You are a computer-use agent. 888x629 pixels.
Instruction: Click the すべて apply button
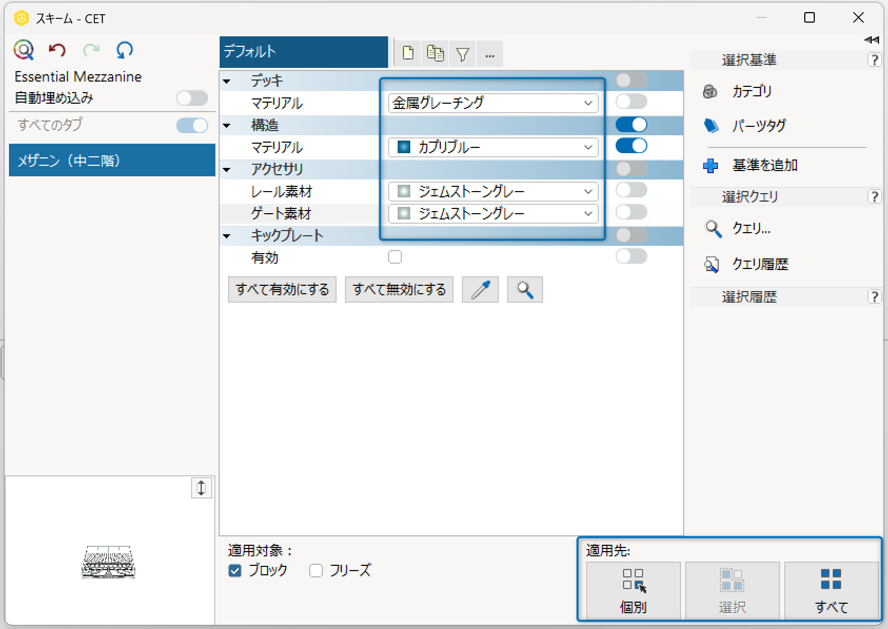coord(832,591)
